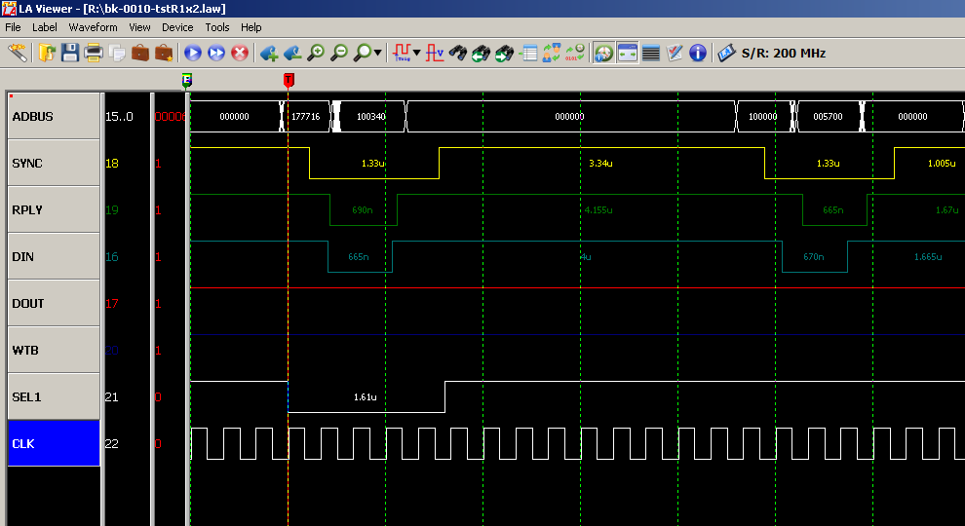The image size is (965, 526).
Task: Stop capture with the red X button
Action: (240, 53)
